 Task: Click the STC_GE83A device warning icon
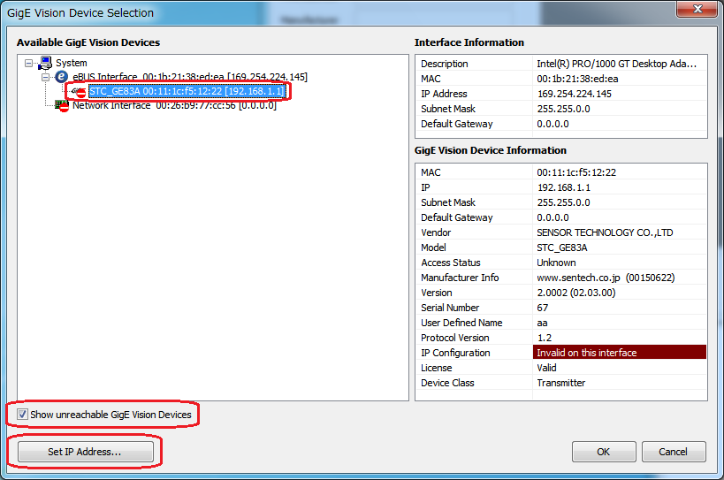click(x=80, y=92)
